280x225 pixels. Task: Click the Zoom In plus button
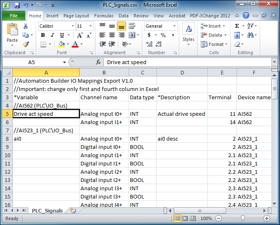(x=267, y=218)
